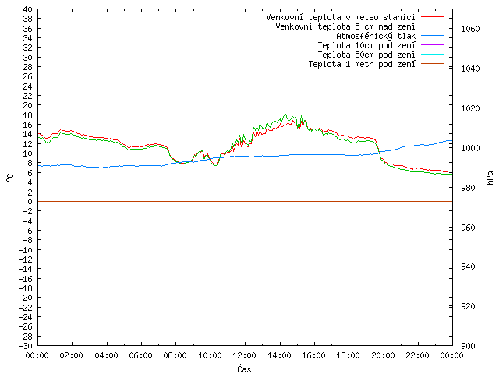
Task: Click the temperature tick label '10'
Action: point(28,153)
